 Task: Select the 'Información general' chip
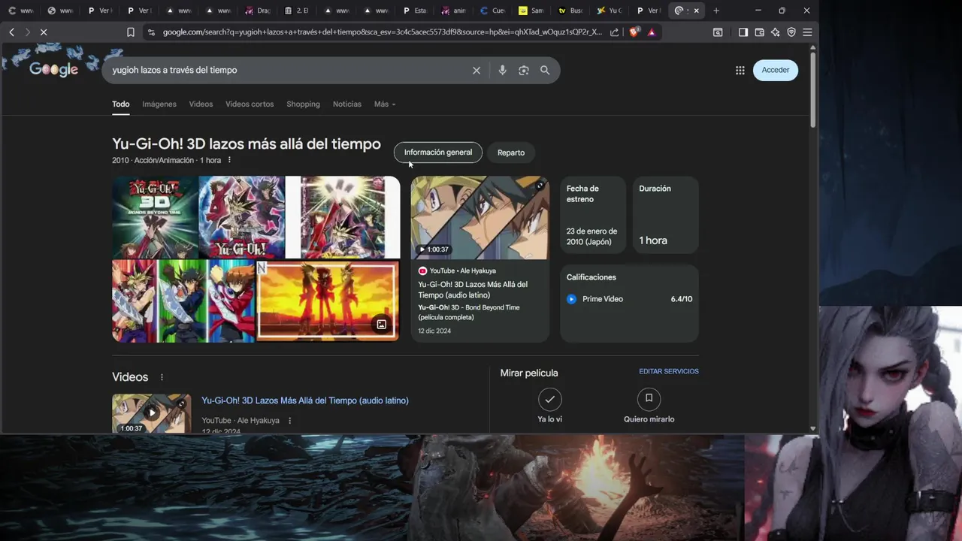pyautogui.click(x=438, y=153)
